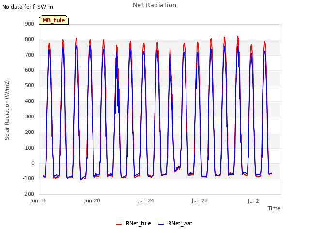This screenshot has width=310, height=233.
Task: Click the 800 y-axis tick label
Action: (30, 39)
